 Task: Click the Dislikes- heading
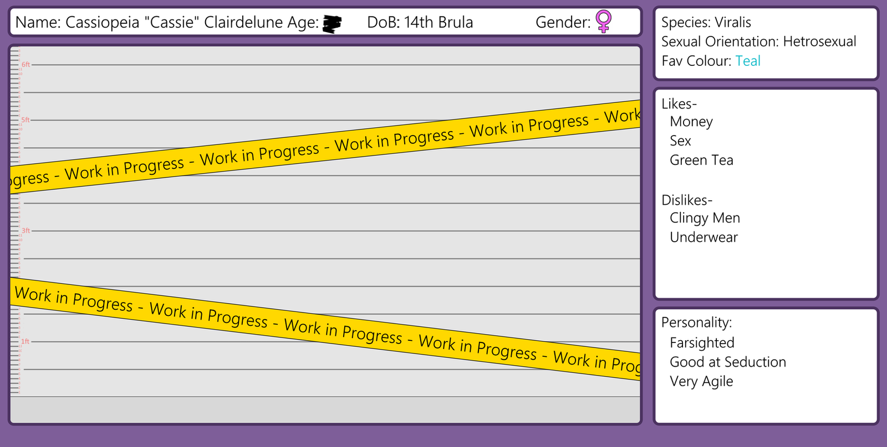(687, 200)
